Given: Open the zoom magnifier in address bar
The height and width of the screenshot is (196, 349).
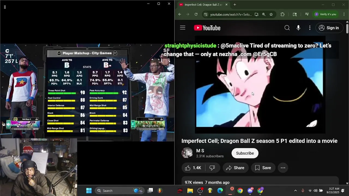Looking at the screenshot, I should (264, 14).
